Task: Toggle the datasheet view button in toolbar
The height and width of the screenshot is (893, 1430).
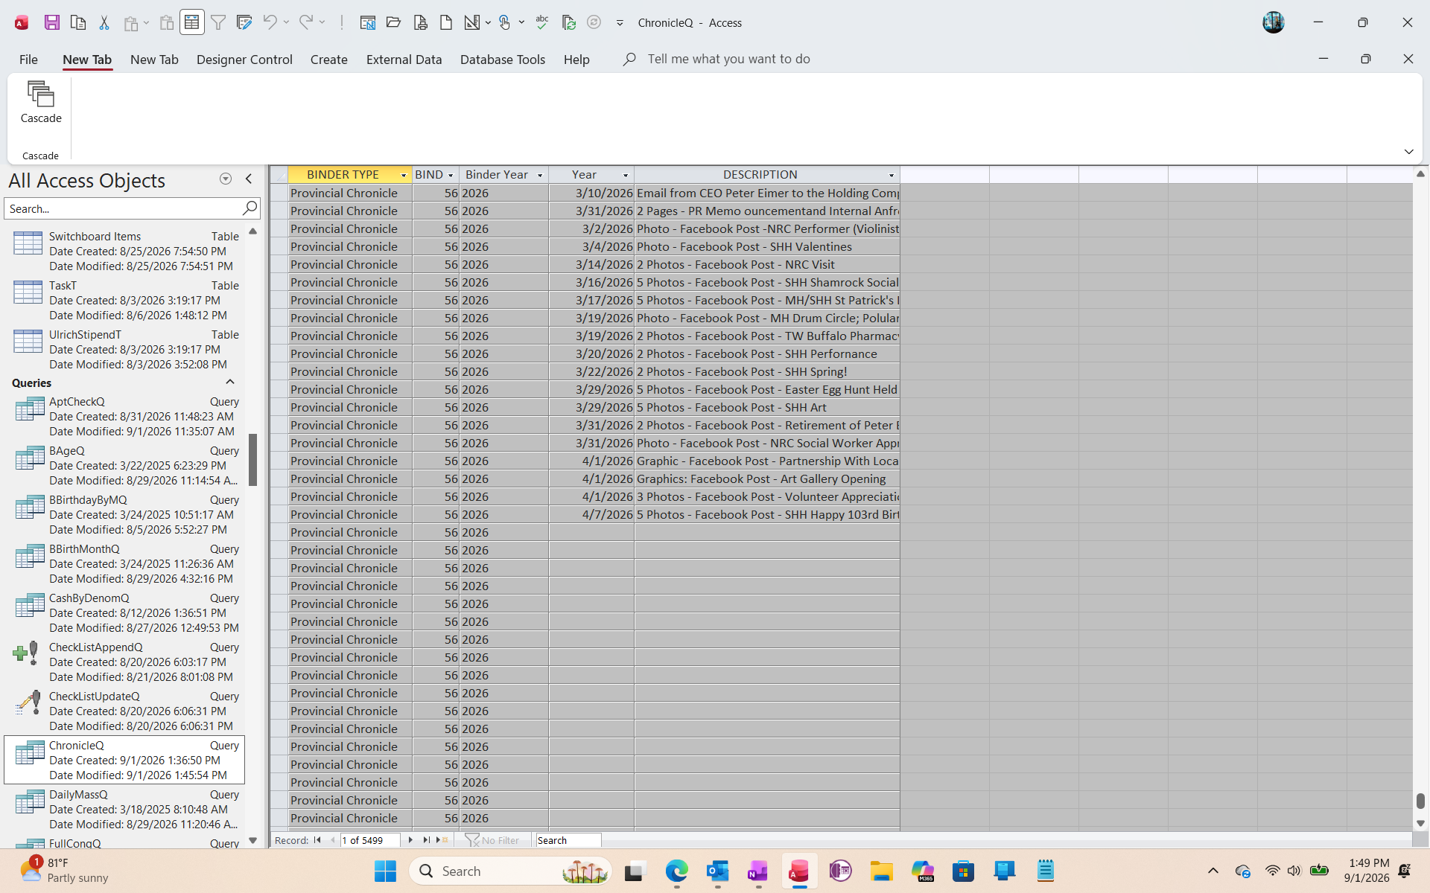Action: [x=191, y=22]
